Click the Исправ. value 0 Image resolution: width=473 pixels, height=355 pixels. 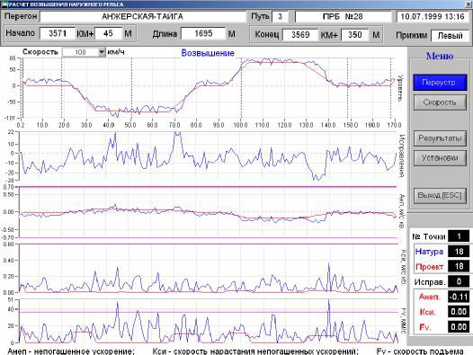pyautogui.click(x=459, y=281)
